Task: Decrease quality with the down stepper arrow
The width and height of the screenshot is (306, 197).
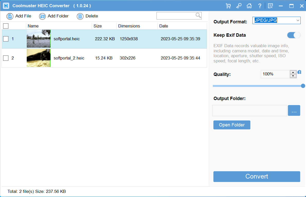Action: tap(293, 76)
